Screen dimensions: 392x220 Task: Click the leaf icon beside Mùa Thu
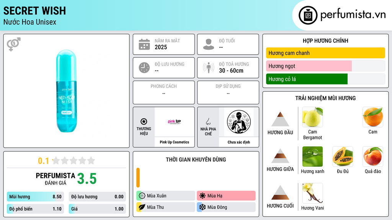click(x=142, y=207)
